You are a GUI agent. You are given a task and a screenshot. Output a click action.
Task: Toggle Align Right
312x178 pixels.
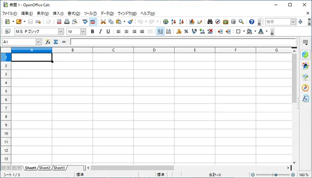tap(134, 31)
